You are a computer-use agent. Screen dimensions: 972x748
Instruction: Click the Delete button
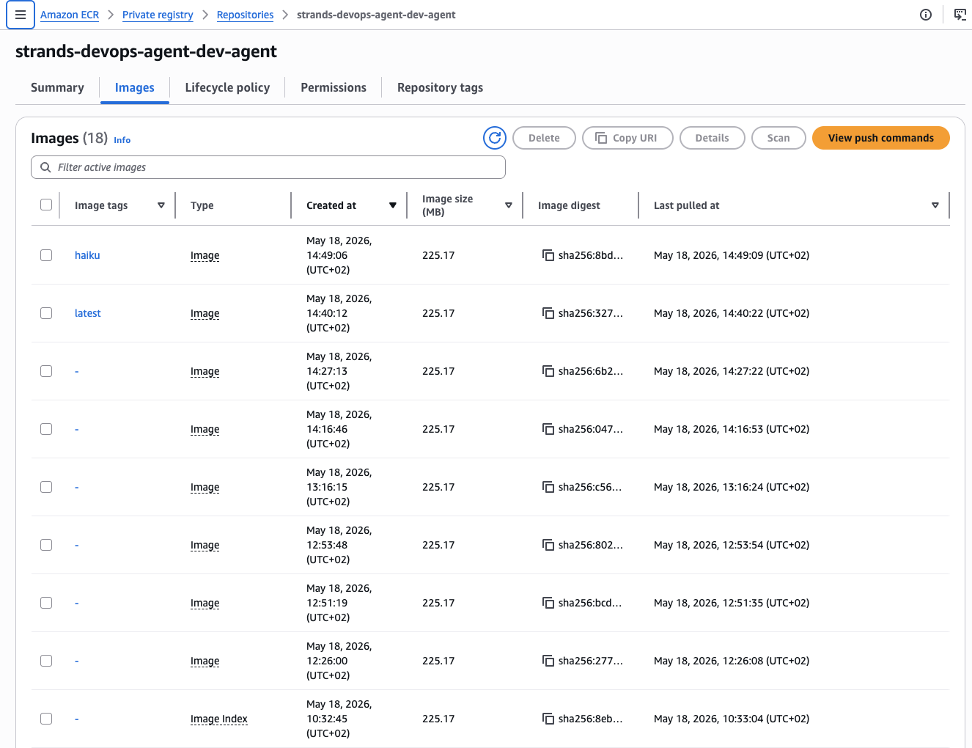coord(544,138)
